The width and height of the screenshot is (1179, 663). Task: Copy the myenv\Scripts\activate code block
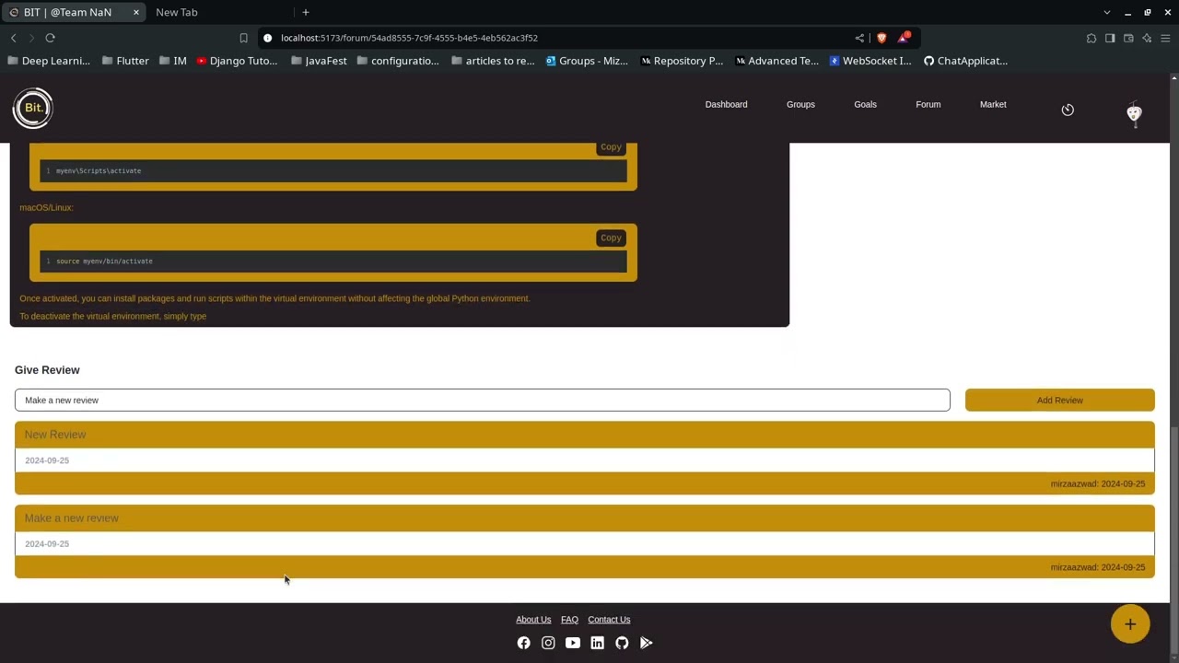[611, 147]
